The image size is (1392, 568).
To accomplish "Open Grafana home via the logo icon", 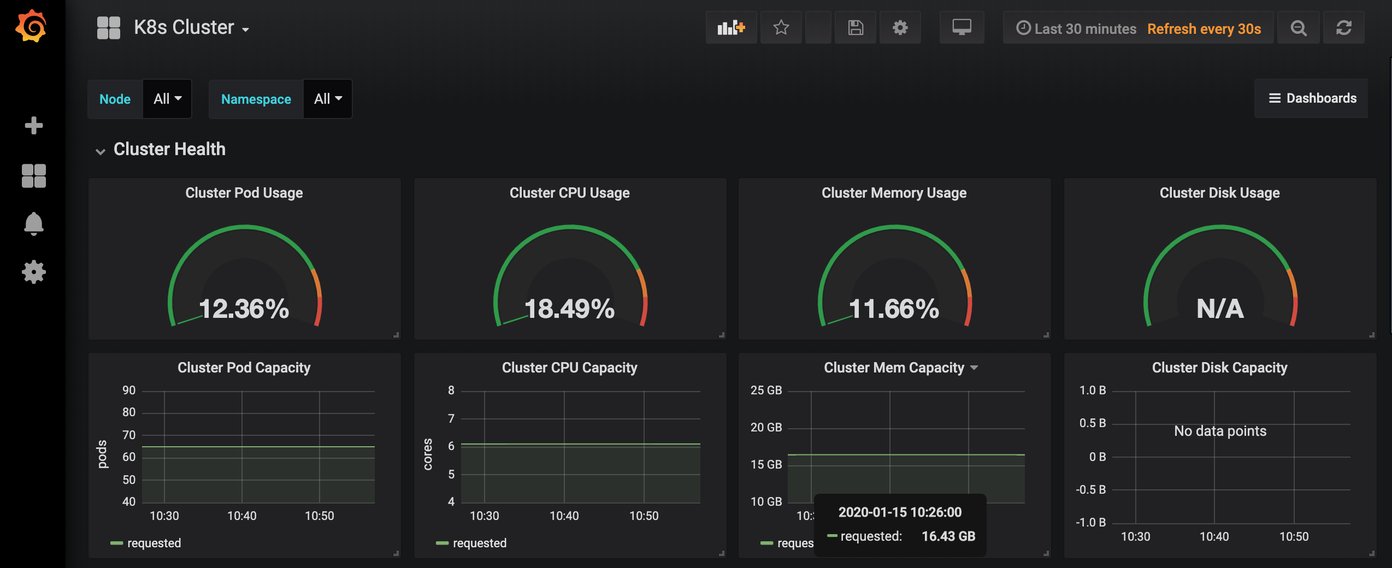I will click(x=31, y=26).
